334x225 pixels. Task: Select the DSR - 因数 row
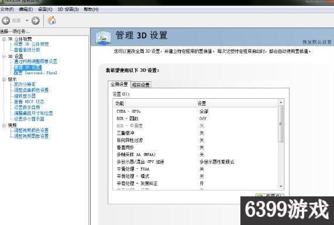[x=195, y=119]
